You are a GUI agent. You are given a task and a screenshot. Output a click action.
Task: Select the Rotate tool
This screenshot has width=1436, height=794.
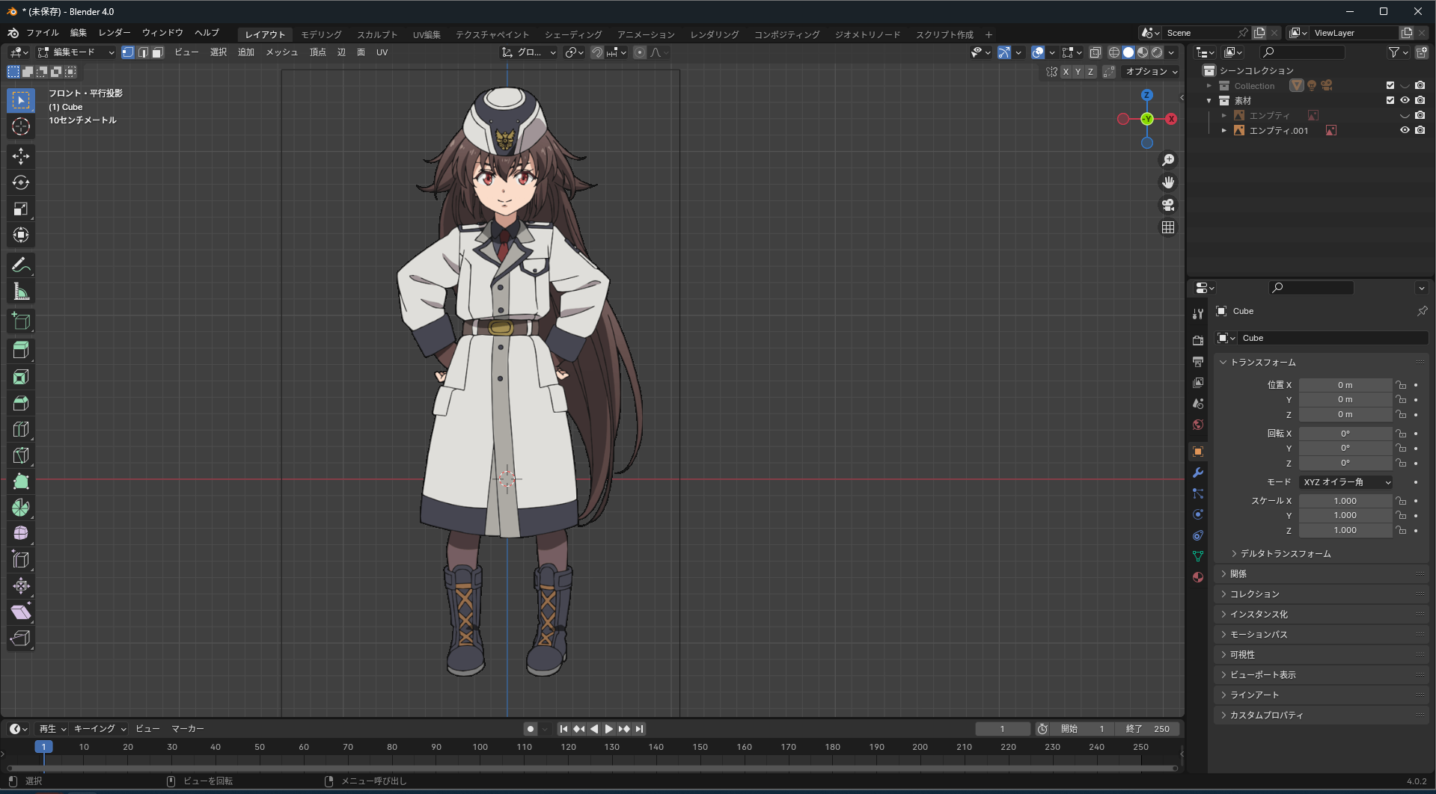(21, 182)
